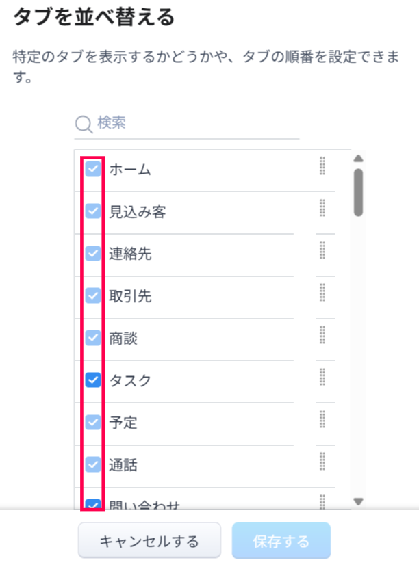419x569 pixels.
Task: Grab the drag handle for 予定
Action: click(322, 421)
